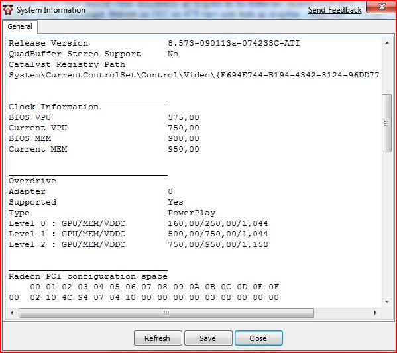Click the vertical scrollbar thumb
Screen dimensions: 397x353
click(x=386, y=123)
